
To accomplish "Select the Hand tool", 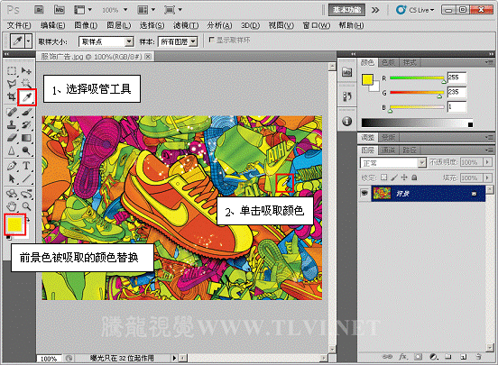I will (12, 206).
